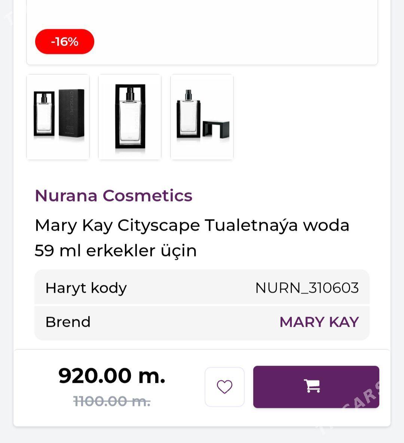Open the MARY KAY brand link
This screenshot has width=404, height=443.
[x=319, y=322]
